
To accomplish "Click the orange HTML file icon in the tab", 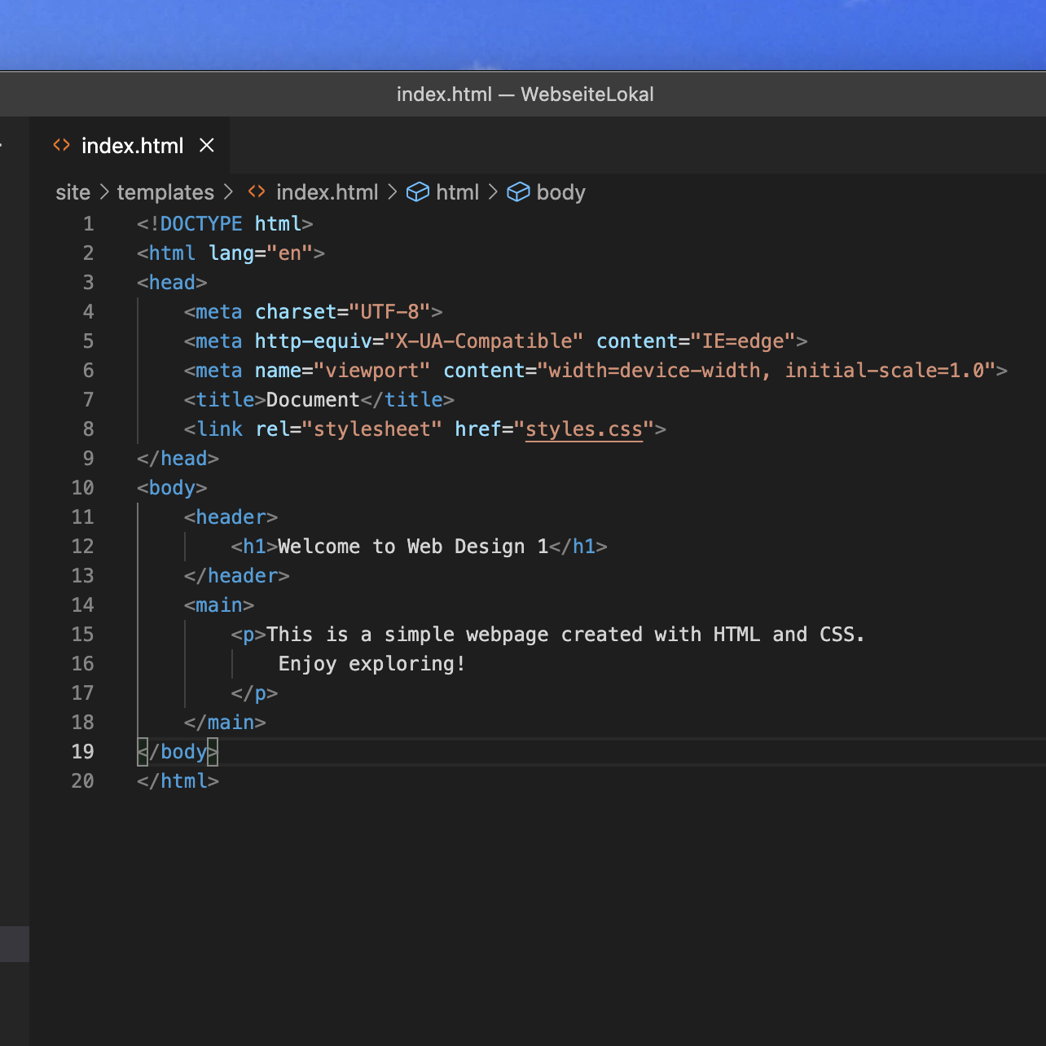I will click(62, 145).
